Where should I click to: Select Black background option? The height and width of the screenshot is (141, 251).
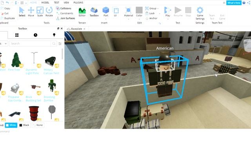tap(24, 125)
